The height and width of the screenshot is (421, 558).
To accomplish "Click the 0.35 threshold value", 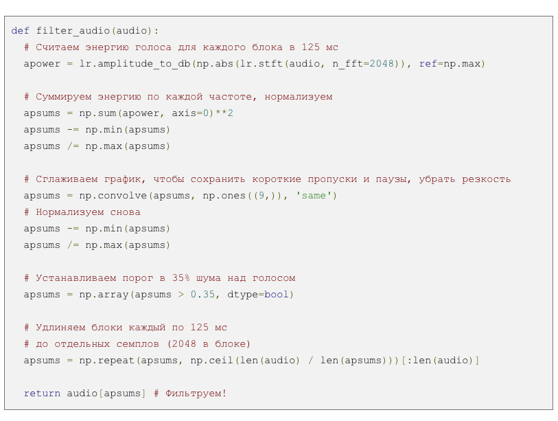I will click(x=202, y=295).
